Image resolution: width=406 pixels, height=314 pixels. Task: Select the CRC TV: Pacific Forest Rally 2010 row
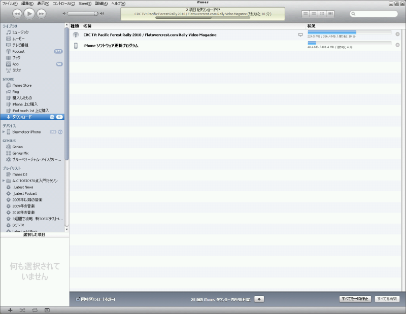(235, 34)
